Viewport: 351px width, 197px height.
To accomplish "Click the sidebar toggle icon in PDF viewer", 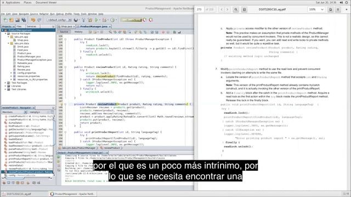I will [x=244, y=9].
